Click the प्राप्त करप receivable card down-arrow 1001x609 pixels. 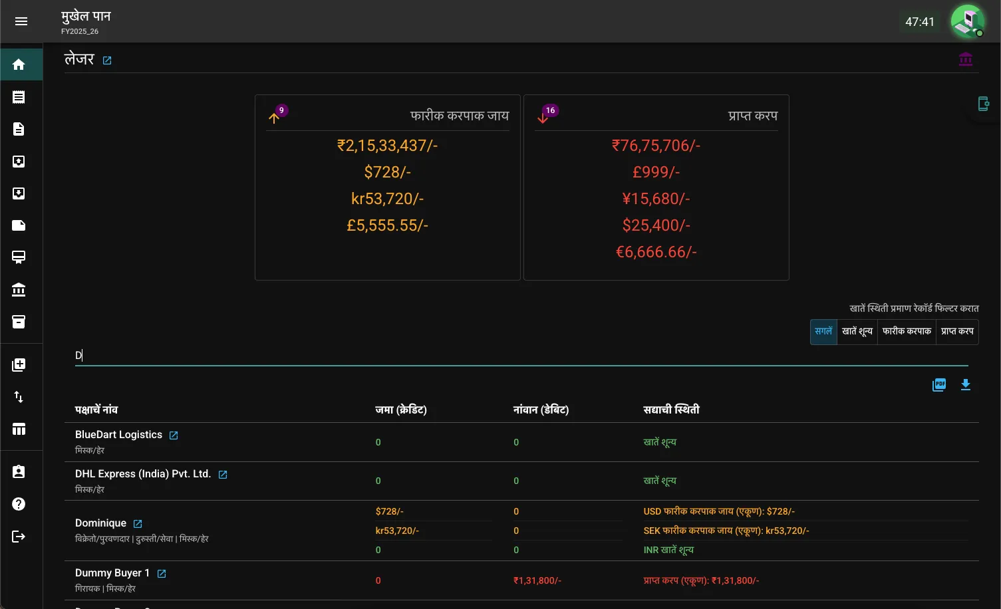(x=543, y=118)
